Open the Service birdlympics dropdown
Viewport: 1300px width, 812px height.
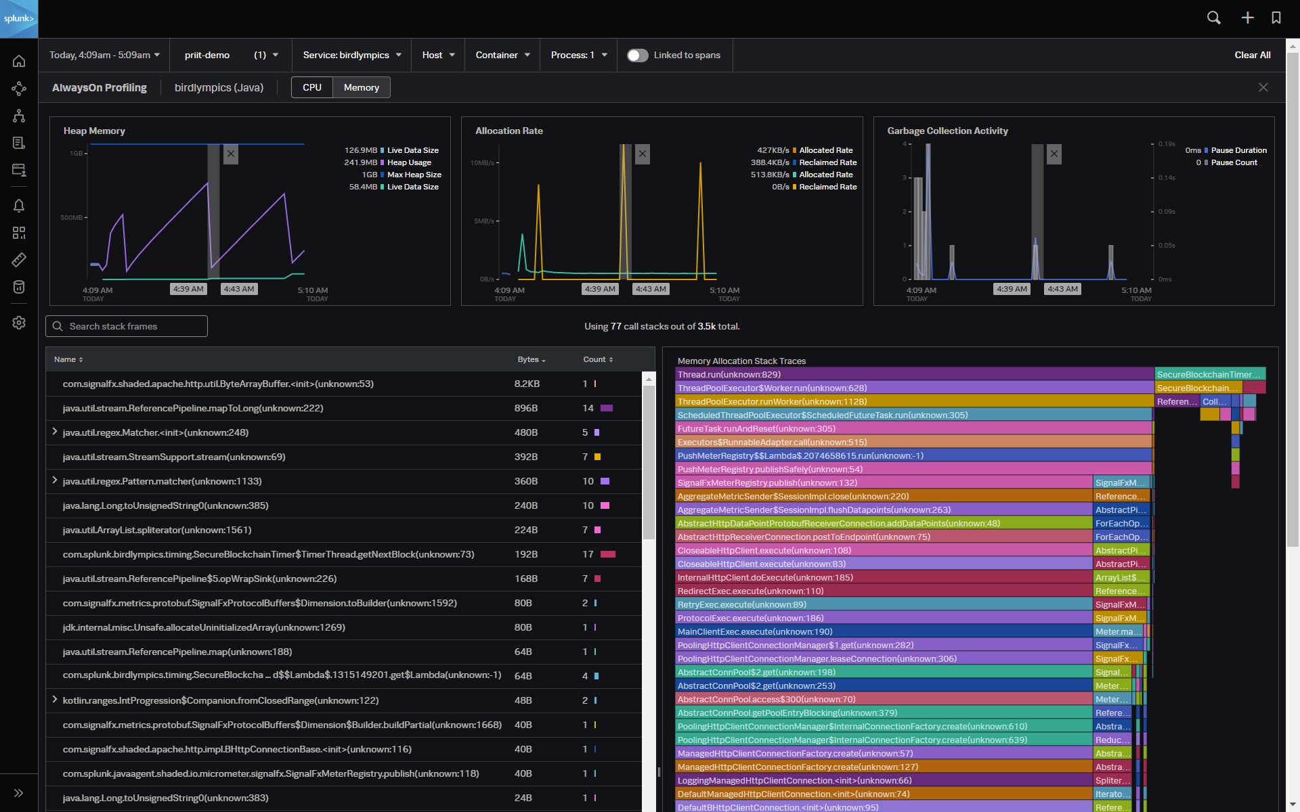(x=351, y=54)
